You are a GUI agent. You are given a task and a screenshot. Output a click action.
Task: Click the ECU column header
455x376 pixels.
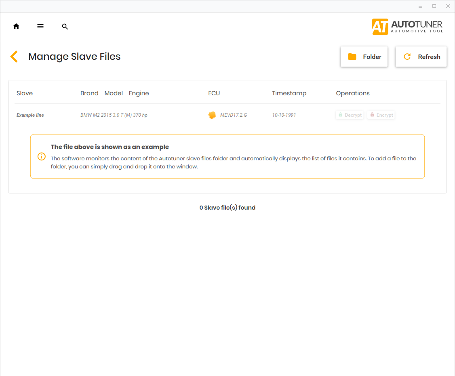pyautogui.click(x=214, y=93)
